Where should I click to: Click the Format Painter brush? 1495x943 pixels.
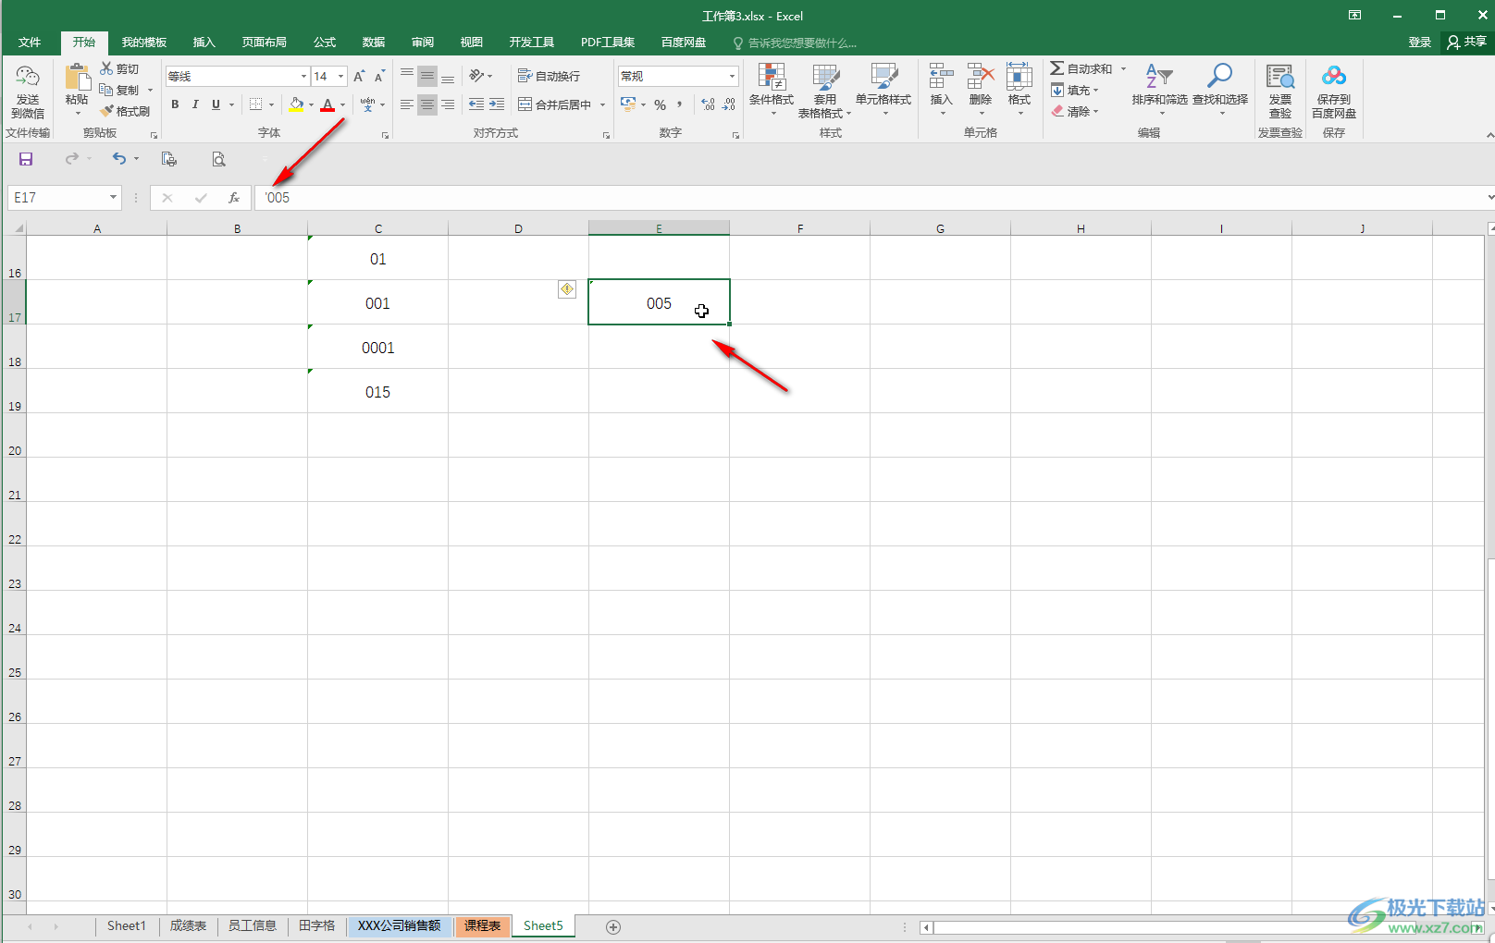click(x=106, y=111)
